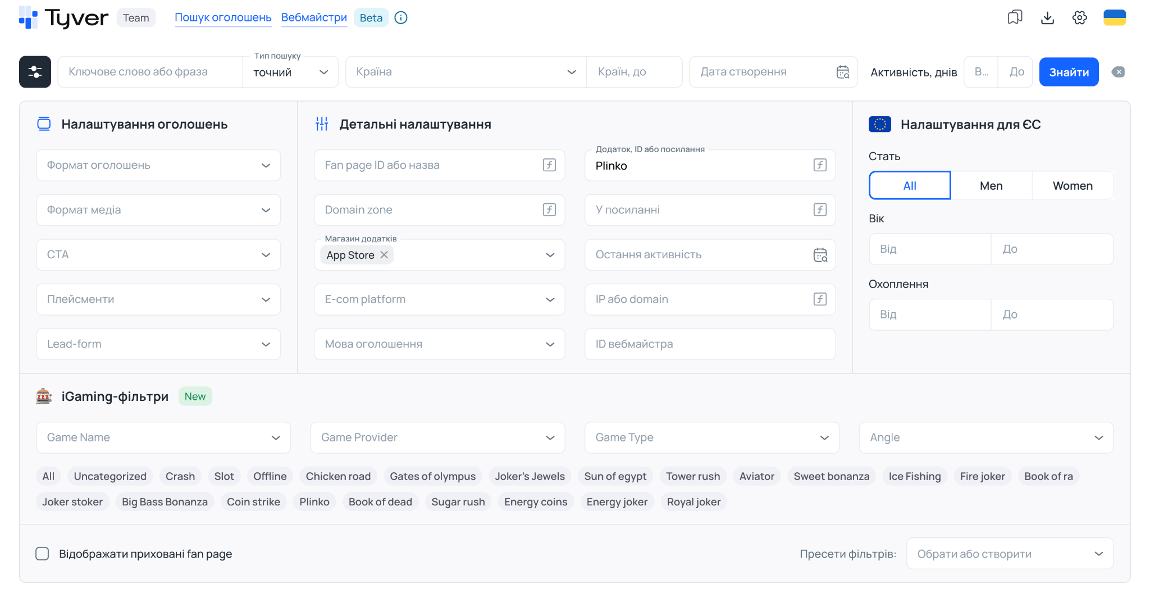Expand the Формат оголошень dropdown
Viewport: 1150px width, 598px height.
pyautogui.click(x=158, y=165)
